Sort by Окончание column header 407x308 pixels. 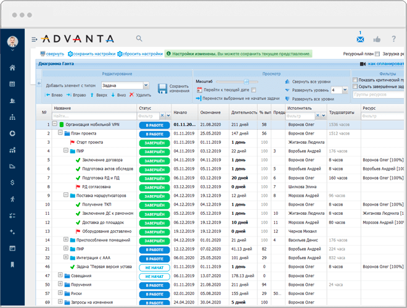click(210, 112)
